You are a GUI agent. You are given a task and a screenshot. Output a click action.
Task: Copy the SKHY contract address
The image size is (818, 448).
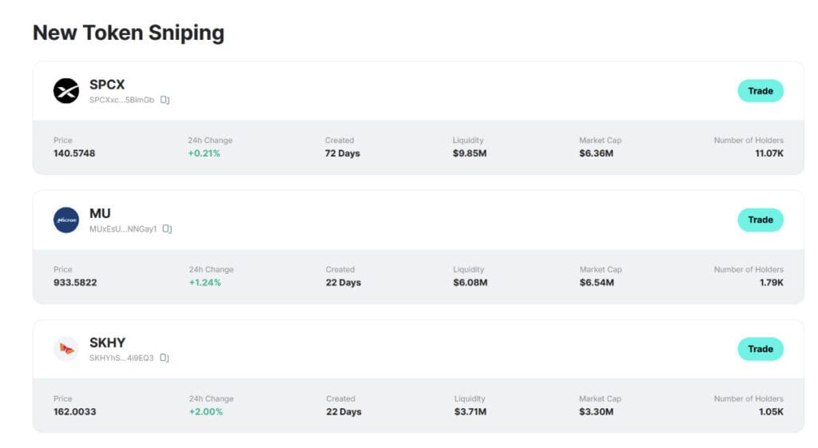(165, 358)
